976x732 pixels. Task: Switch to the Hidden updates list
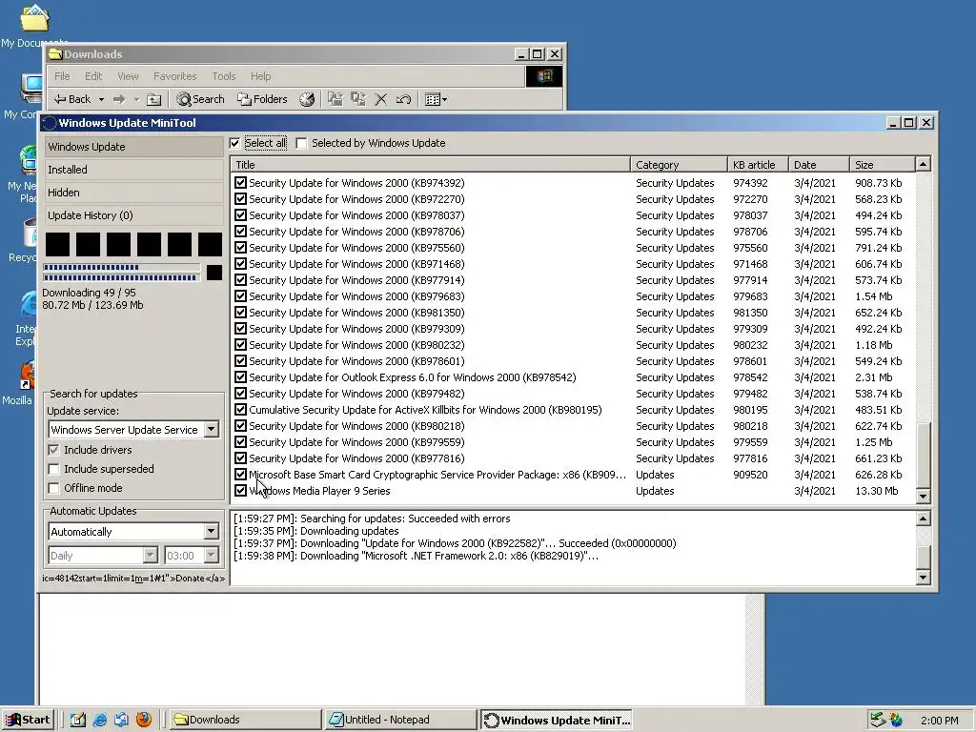[x=133, y=193]
